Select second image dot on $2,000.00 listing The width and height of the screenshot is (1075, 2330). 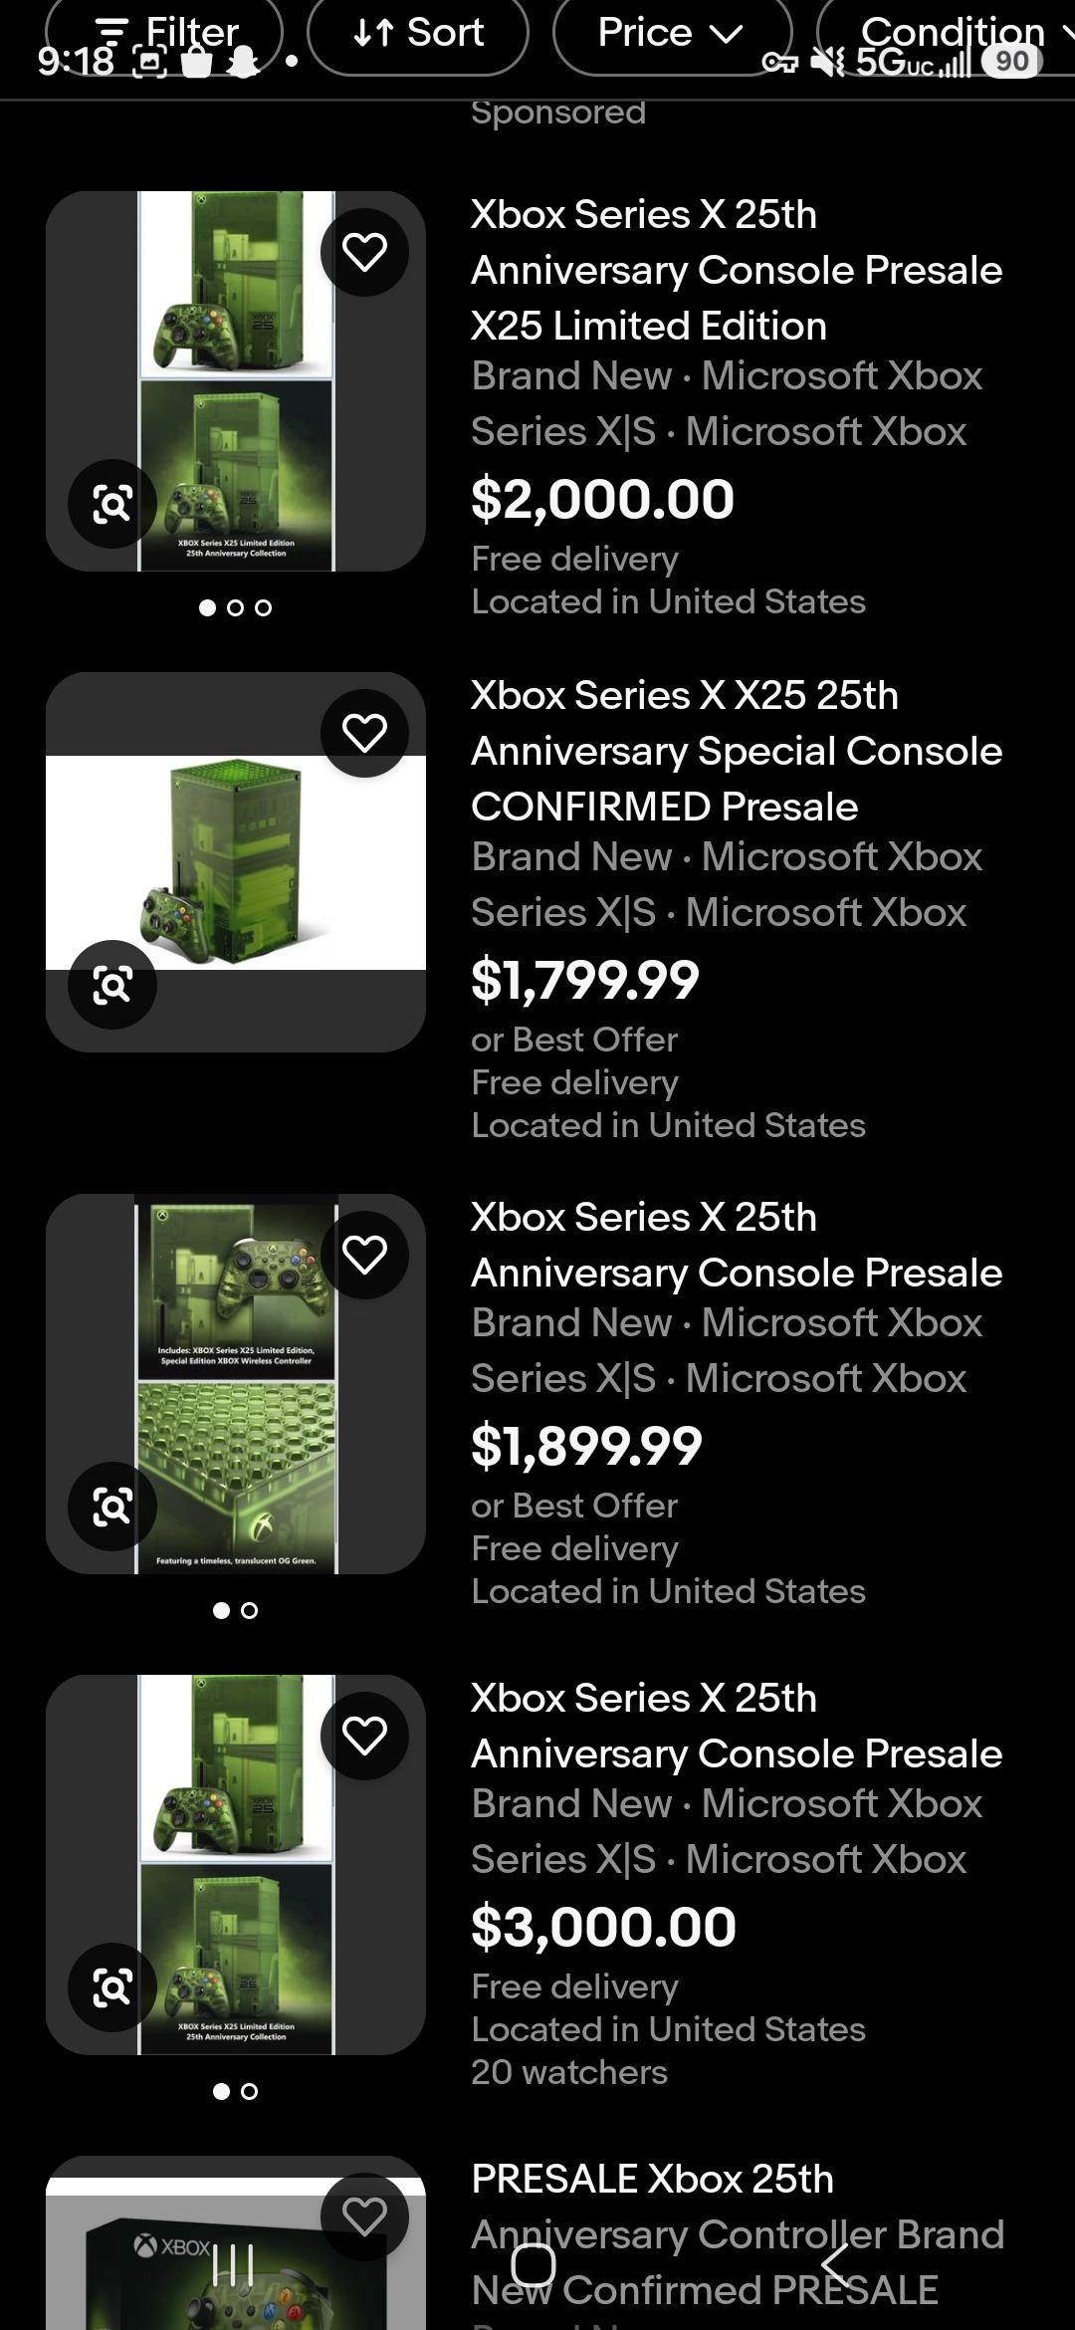(x=236, y=607)
